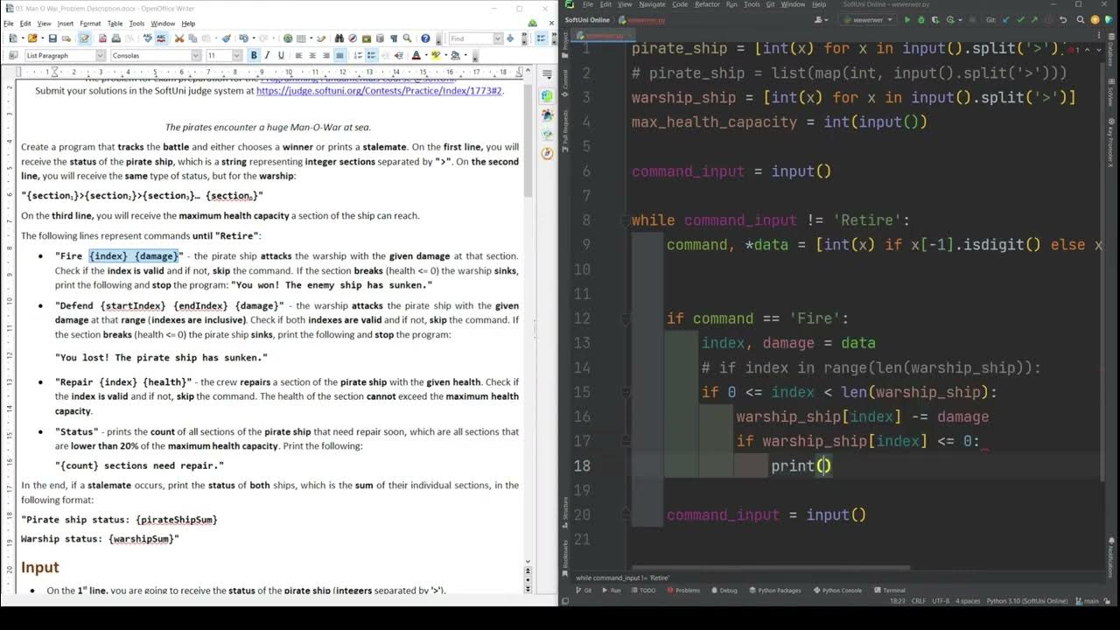The height and width of the screenshot is (630, 1120).
Task: Open the wewerwer run configuration dropdown
Action: (x=866, y=19)
